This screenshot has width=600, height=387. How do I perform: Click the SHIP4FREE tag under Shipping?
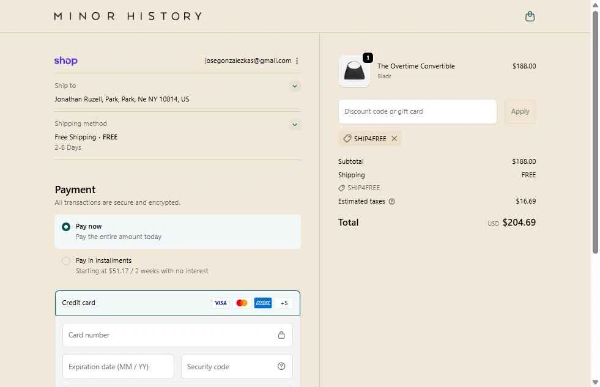coord(359,188)
